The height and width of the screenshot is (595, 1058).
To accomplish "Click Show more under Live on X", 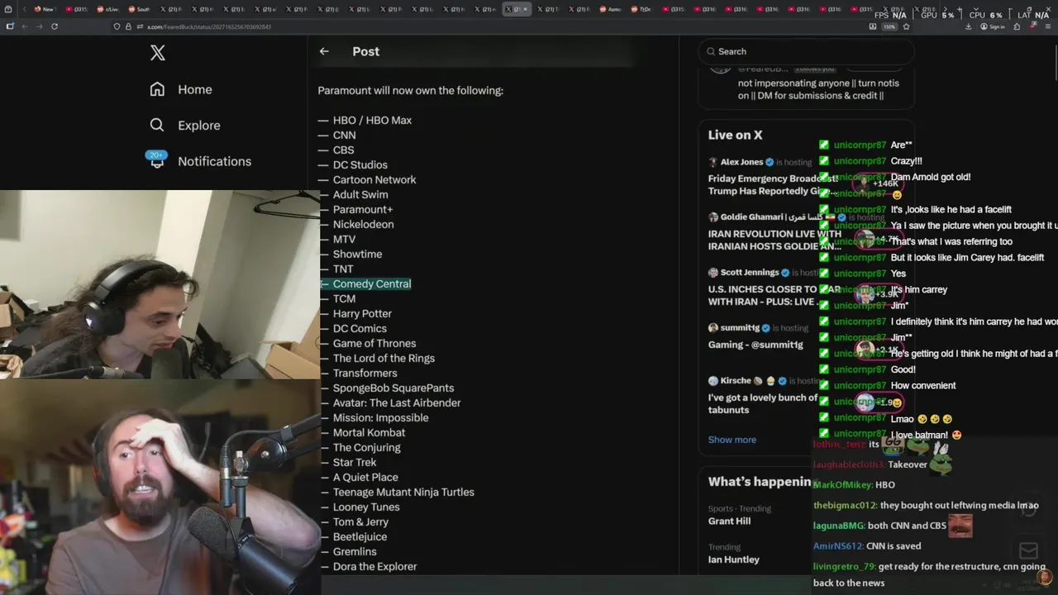I will coord(732,440).
